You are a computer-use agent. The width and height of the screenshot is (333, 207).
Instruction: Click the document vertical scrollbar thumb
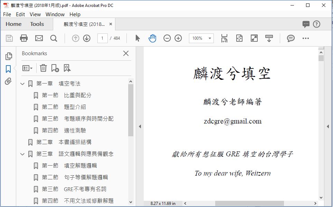(321, 58)
